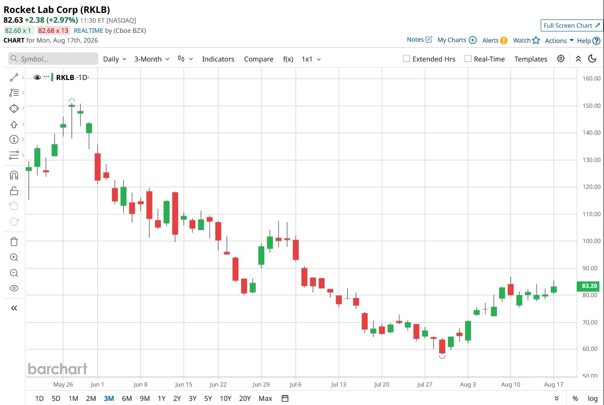Click the RKLB green color bar
Screen dimensions: 604x405
52,77
